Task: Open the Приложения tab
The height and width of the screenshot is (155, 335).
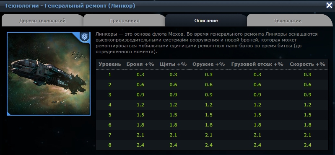Action: point(125,21)
